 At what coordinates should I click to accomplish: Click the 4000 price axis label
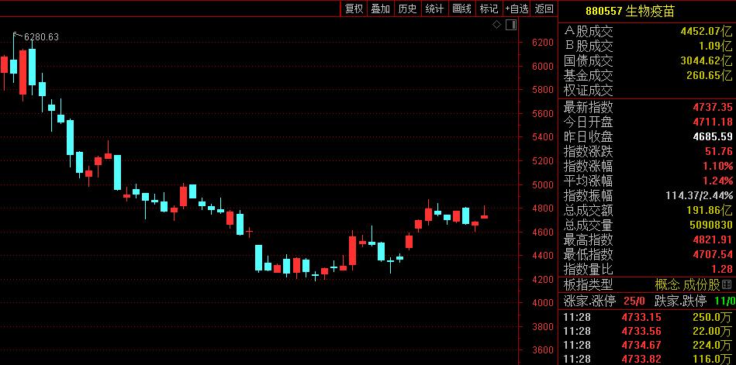pos(543,302)
